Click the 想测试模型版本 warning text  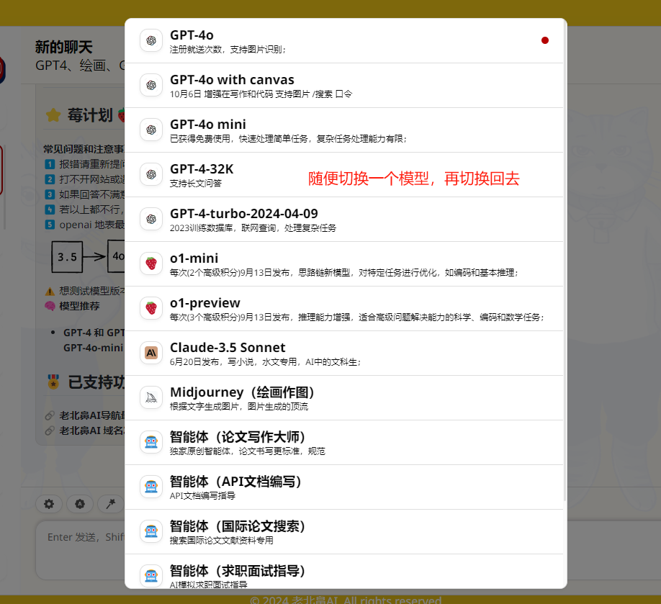(x=92, y=292)
